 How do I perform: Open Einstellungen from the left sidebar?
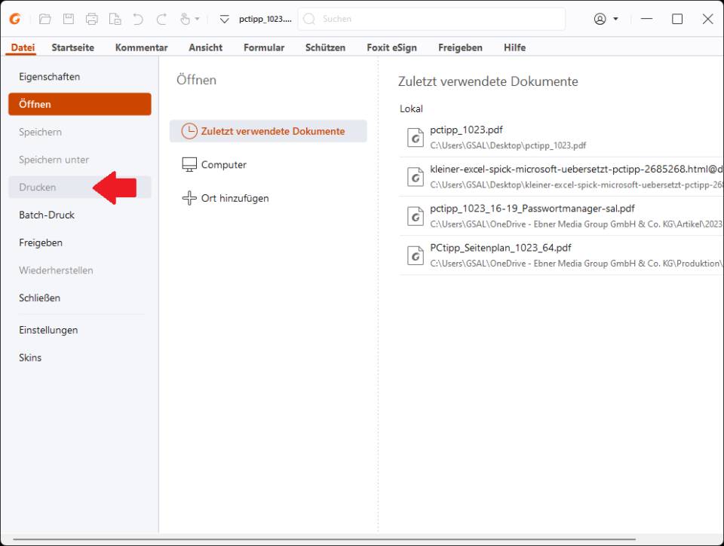[49, 330]
